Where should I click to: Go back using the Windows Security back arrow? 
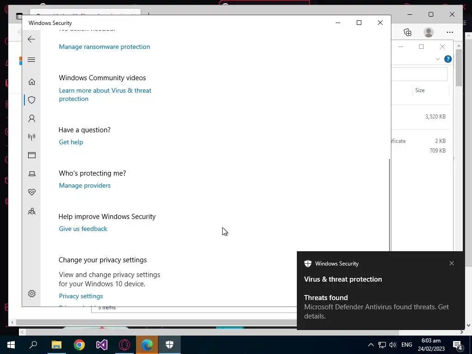pyautogui.click(x=31, y=39)
